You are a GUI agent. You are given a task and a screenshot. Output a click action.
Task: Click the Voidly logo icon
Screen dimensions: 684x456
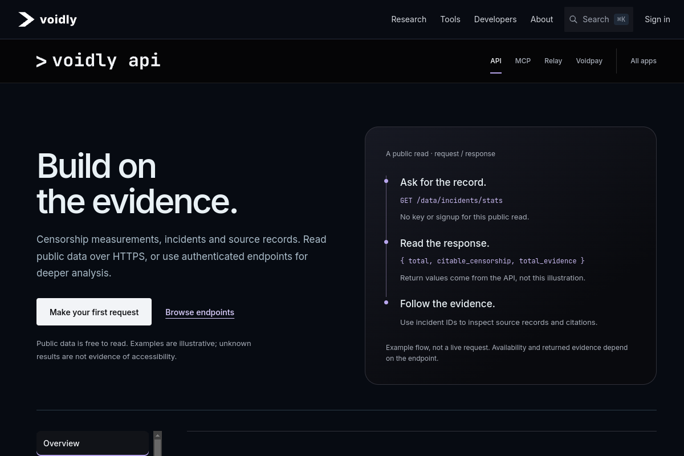tap(26, 19)
